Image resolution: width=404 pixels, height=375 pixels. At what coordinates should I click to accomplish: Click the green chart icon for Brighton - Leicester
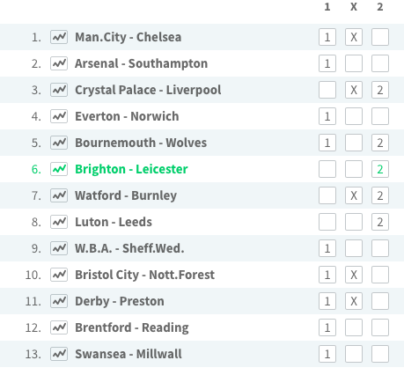tap(59, 169)
